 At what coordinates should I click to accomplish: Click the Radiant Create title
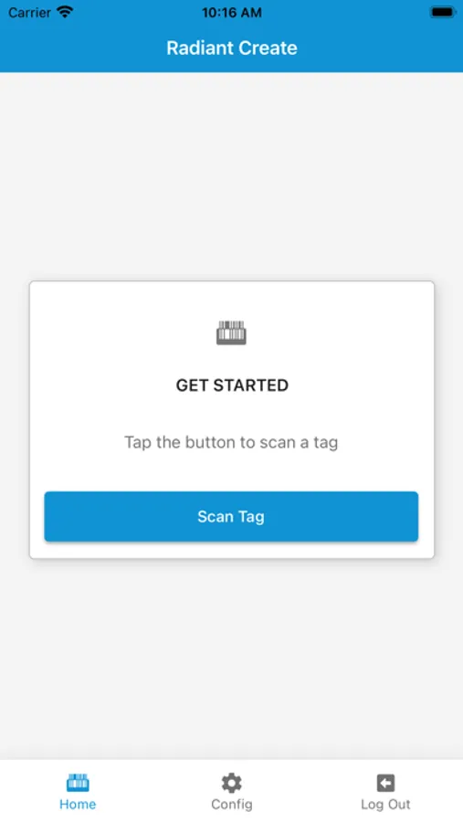click(232, 47)
